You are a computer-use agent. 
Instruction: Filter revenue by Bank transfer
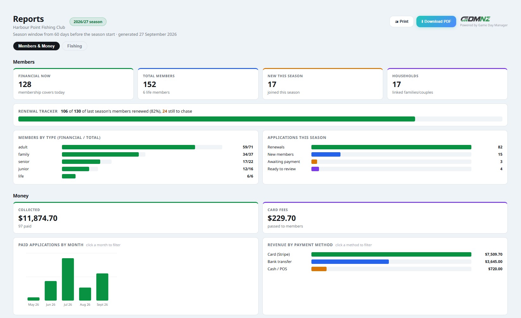coord(385,262)
